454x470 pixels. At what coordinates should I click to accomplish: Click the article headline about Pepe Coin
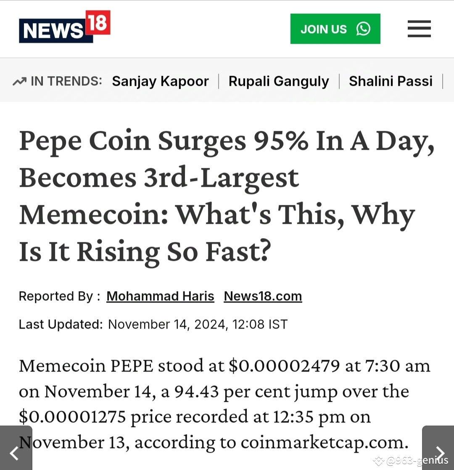(x=217, y=196)
